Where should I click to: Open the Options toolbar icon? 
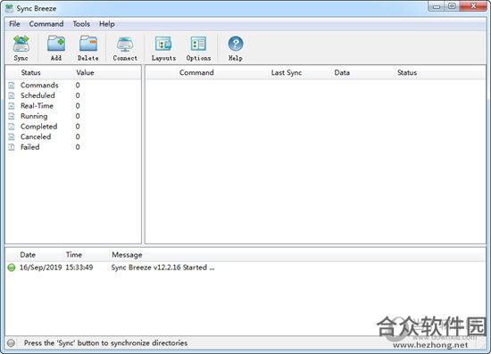(x=198, y=44)
